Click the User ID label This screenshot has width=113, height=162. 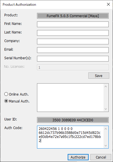point(11,119)
